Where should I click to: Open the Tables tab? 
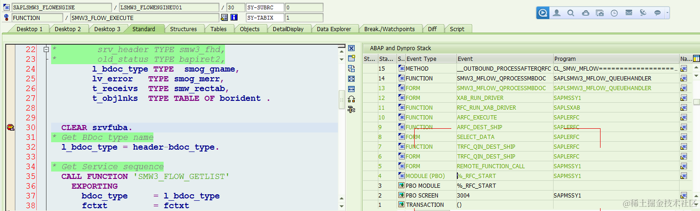tap(218, 29)
